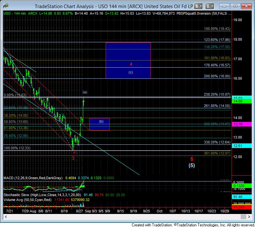
Task: Click the (a) wave label
Action: 85,92
